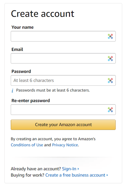Click the 'Re-enter password' label text
The width and height of the screenshot is (126, 186).
(31, 101)
